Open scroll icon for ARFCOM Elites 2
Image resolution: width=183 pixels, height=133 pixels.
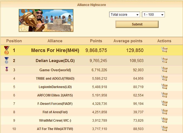tap(164, 95)
